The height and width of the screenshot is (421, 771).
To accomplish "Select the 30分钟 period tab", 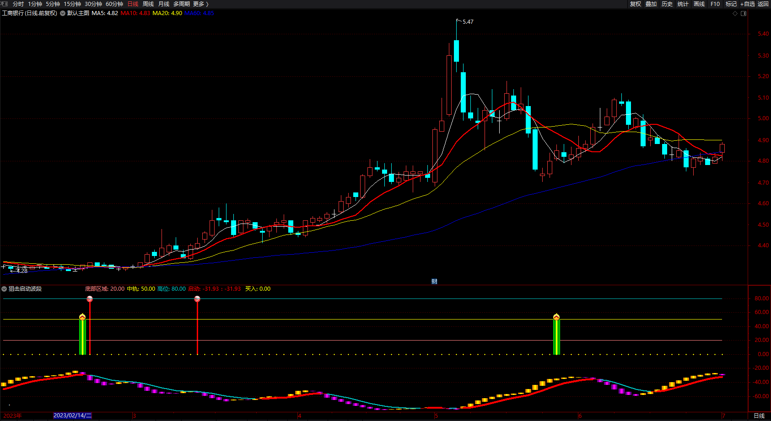I will [93, 4].
